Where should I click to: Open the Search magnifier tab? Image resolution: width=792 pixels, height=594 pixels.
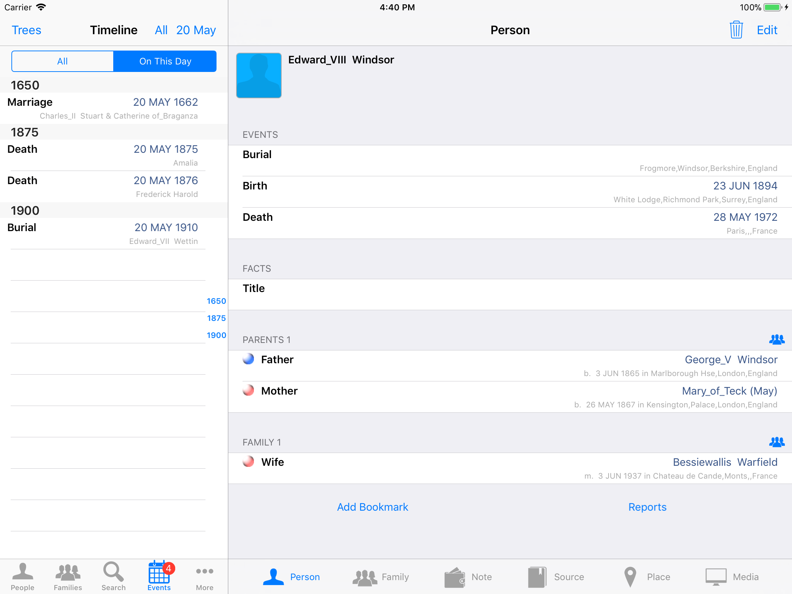113,572
